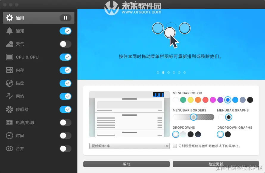
Task: Click the sensors fan icon
Action: [10, 109]
